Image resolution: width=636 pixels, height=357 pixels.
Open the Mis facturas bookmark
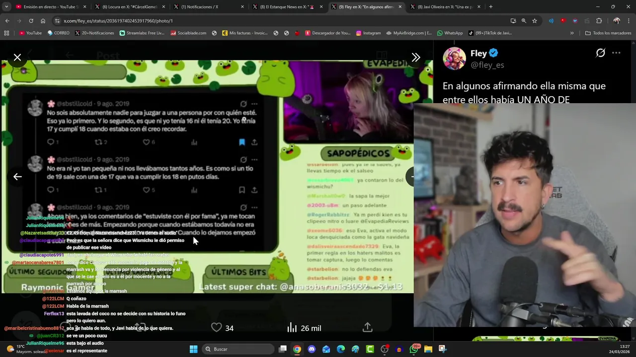(245, 33)
